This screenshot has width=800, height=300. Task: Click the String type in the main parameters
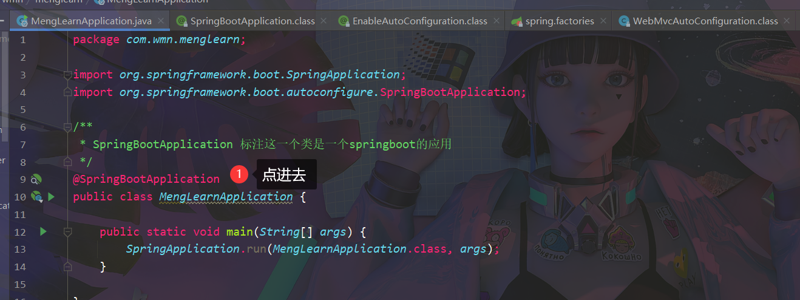280,231
